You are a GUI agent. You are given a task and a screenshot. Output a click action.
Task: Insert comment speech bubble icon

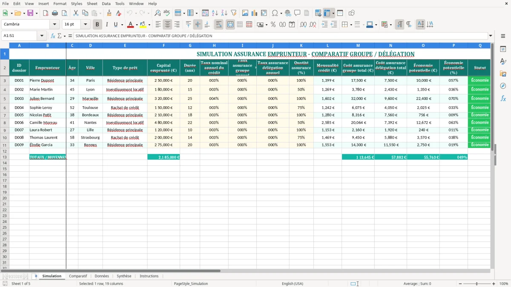297,13
